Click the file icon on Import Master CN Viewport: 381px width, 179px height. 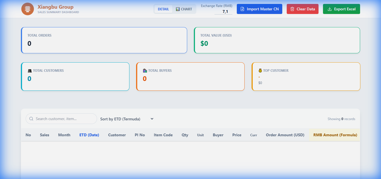tap(243, 9)
